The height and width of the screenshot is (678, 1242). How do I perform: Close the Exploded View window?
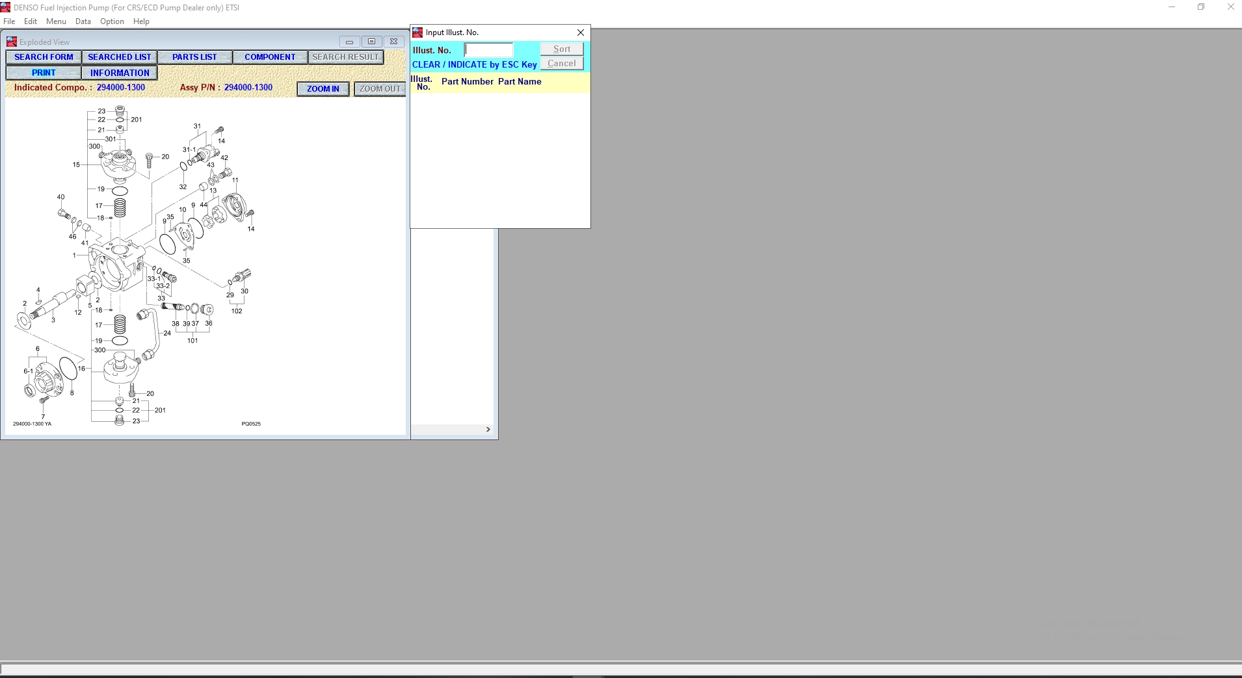(x=393, y=42)
